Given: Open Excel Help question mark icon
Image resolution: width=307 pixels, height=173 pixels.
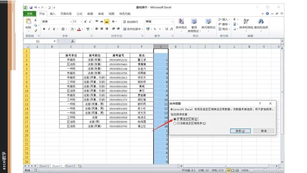Looking at the screenshot, I should [267, 13].
